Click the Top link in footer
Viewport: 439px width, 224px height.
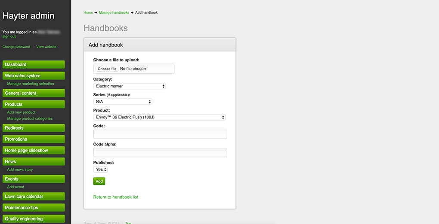(128, 223)
